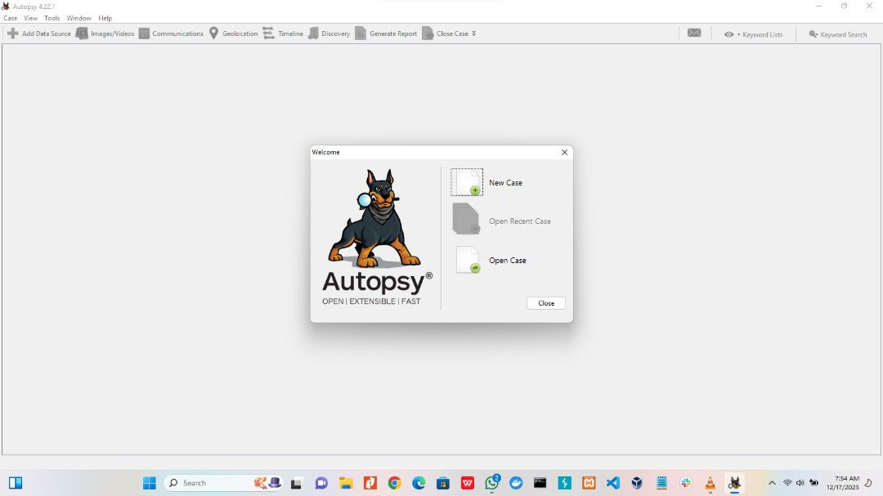Click the Add Data Source plus icon
Image resolution: width=883 pixels, height=496 pixels.
click(13, 34)
